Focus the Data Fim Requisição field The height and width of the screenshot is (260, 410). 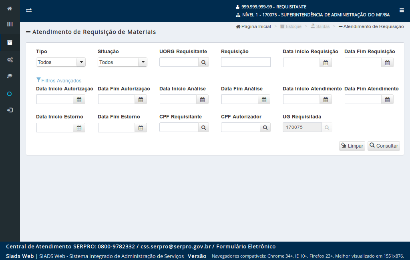click(363, 63)
